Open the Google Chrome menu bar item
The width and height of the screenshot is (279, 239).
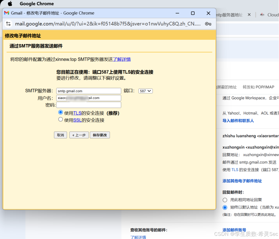pyautogui.click(x=37, y=3)
